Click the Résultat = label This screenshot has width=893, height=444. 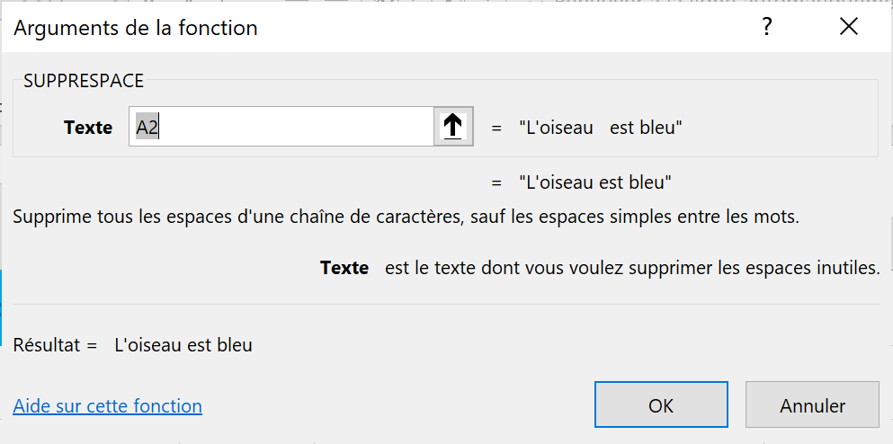55,344
